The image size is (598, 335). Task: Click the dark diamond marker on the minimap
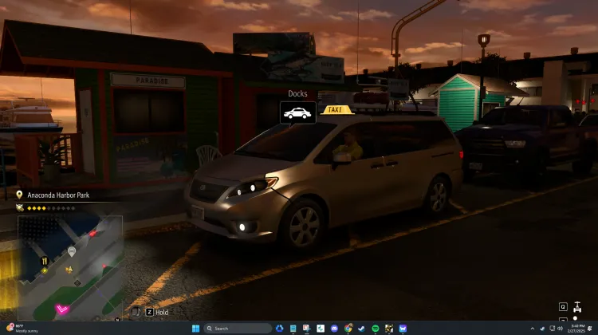click(x=77, y=282)
